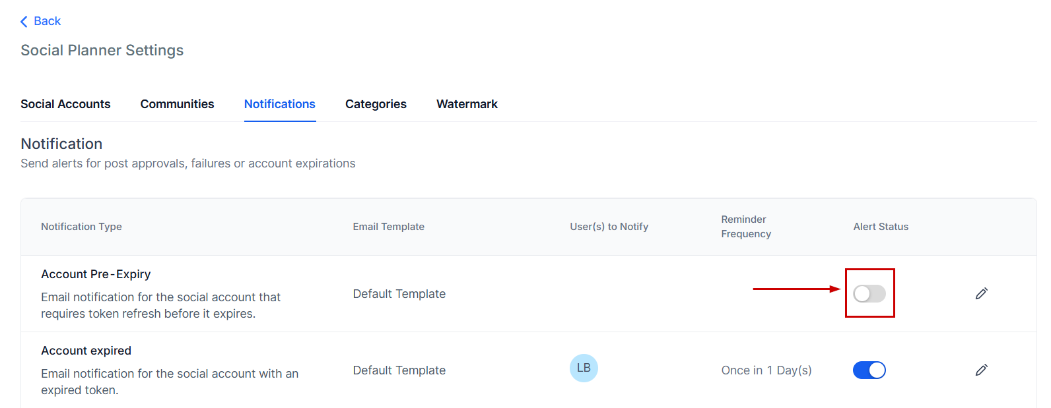This screenshot has width=1051, height=408.
Task: Select Default Template in Account Pre-Expiry row
Action: pyautogui.click(x=399, y=294)
